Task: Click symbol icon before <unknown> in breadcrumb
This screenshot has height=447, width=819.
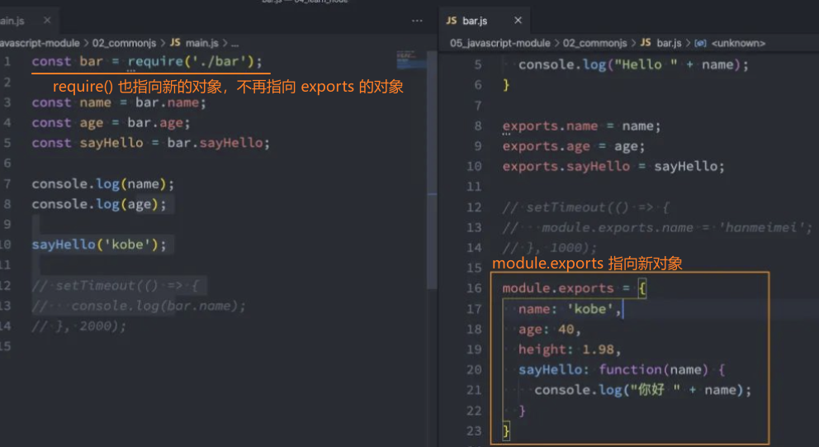Action: (700, 42)
